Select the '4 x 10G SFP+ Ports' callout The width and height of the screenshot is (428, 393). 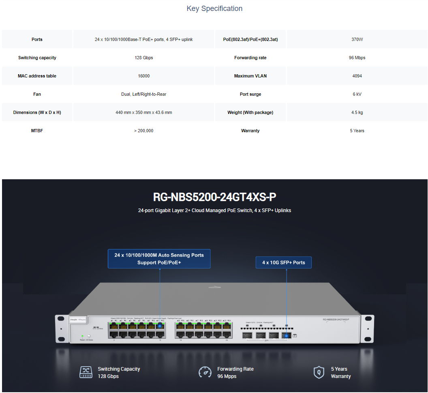click(284, 262)
